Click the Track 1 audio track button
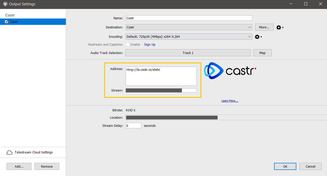The image size is (327, 176). 188,53
